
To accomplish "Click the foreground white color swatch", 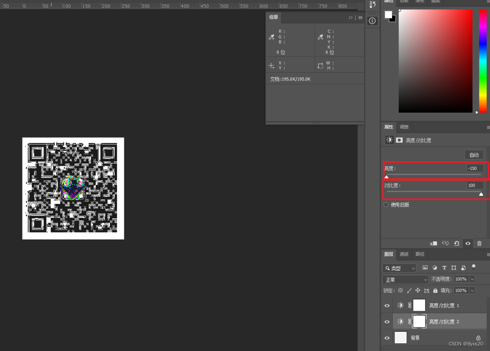I will [x=388, y=14].
